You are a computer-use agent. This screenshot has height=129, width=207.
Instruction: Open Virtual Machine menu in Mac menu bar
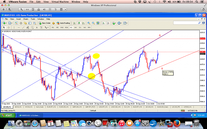tap(60, 2)
